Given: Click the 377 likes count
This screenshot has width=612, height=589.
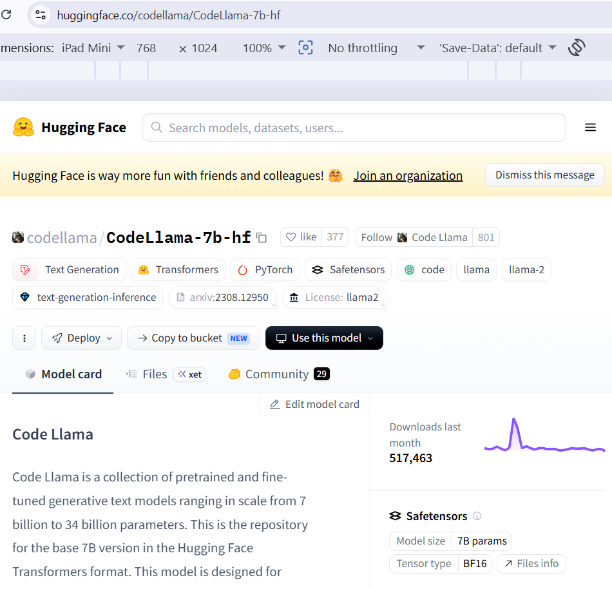Looking at the screenshot, I should 335,237.
